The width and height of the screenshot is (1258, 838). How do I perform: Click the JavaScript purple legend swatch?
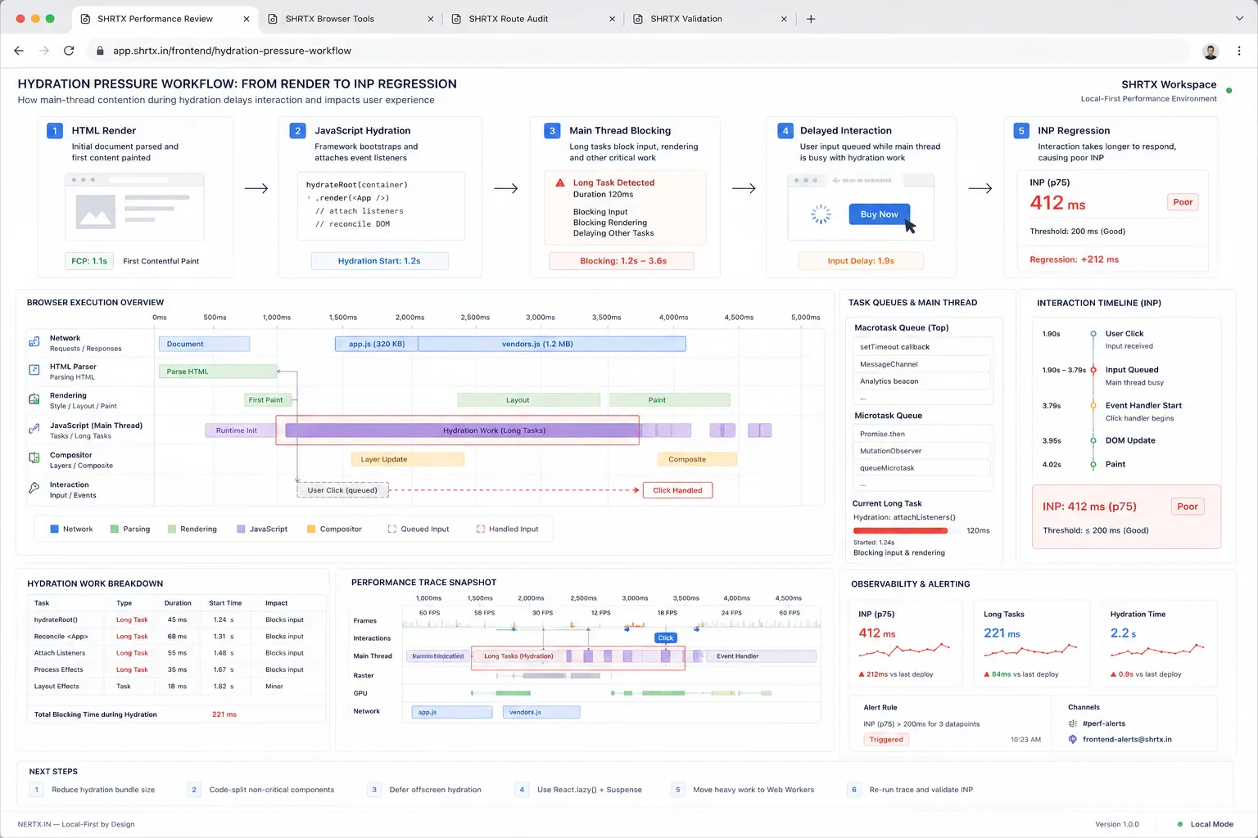241,529
